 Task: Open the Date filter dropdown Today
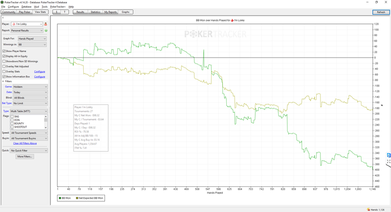30,92
